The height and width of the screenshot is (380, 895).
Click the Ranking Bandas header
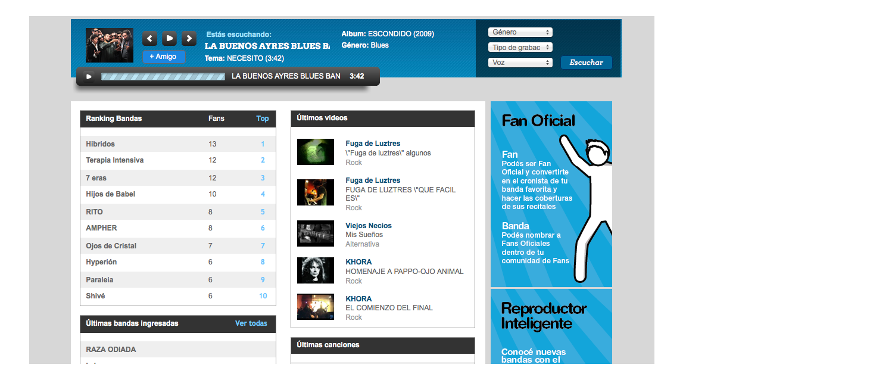[114, 119]
